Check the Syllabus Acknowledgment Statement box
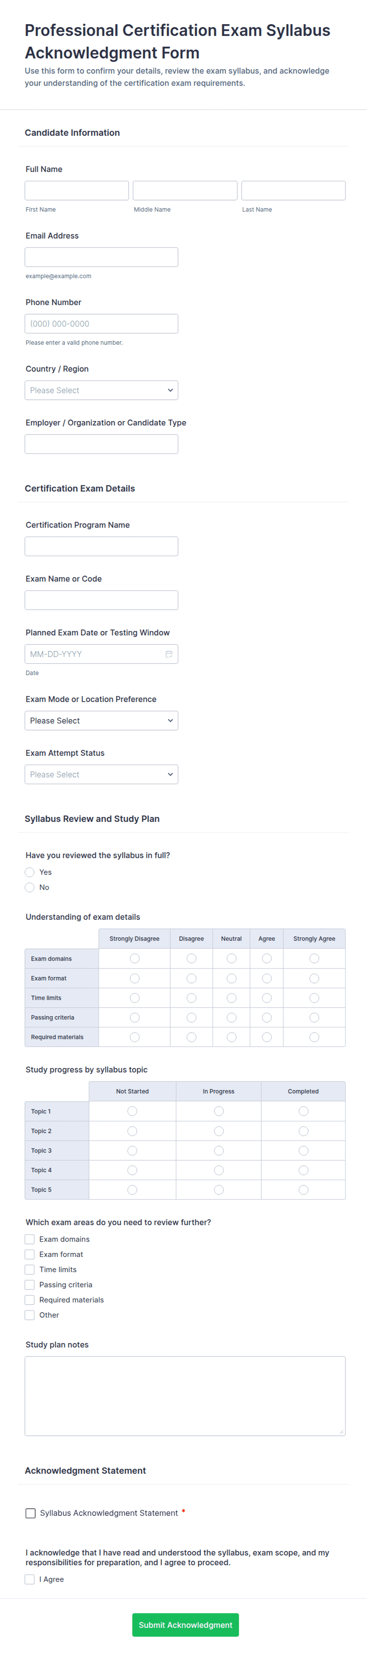Screen dimensions: 367x1656 tap(30, 1513)
